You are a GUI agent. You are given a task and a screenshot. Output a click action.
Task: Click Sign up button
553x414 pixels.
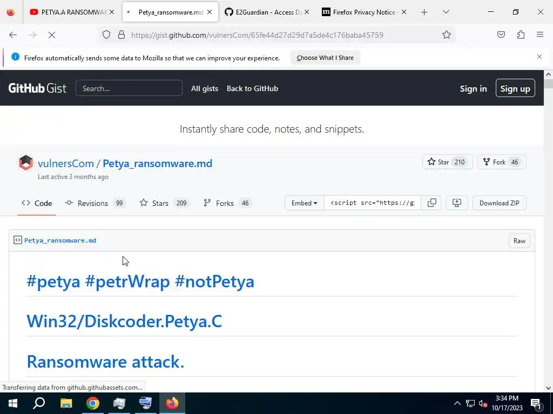click(515, 88)
